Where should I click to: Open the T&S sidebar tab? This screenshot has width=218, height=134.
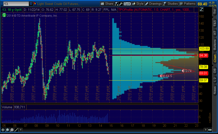[215, 23]
